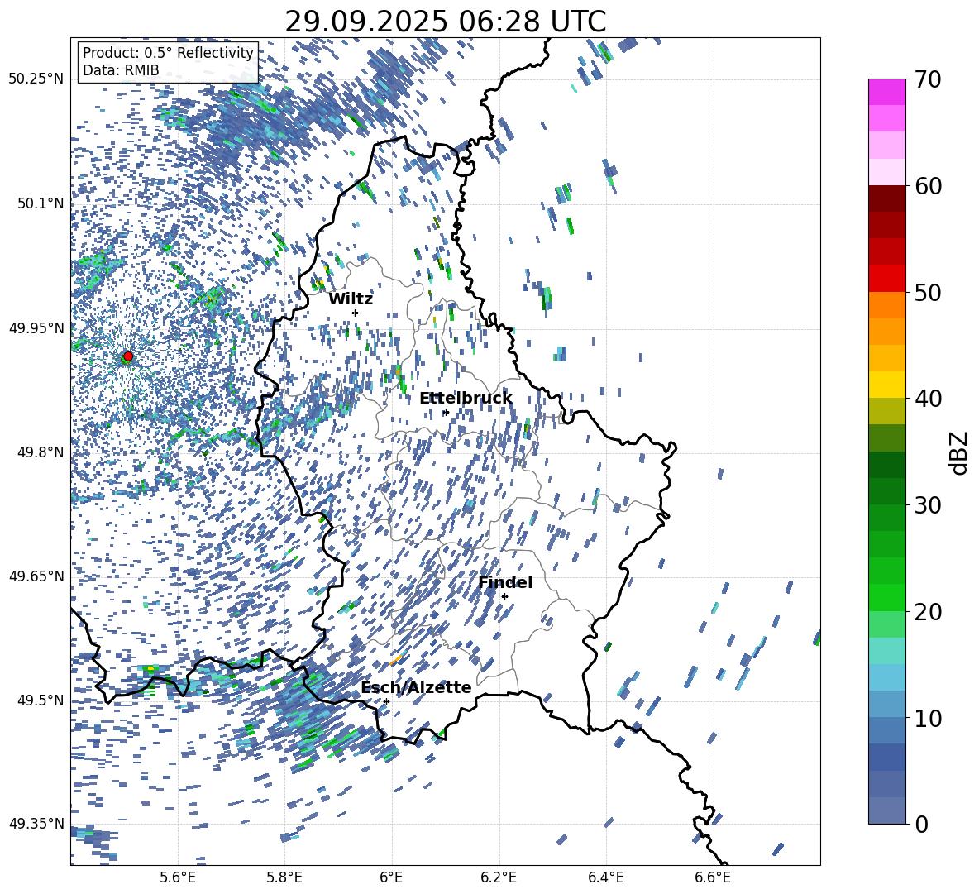Click the 49.65°N latitude label
979x894 pixels.
tap(36, 576)
